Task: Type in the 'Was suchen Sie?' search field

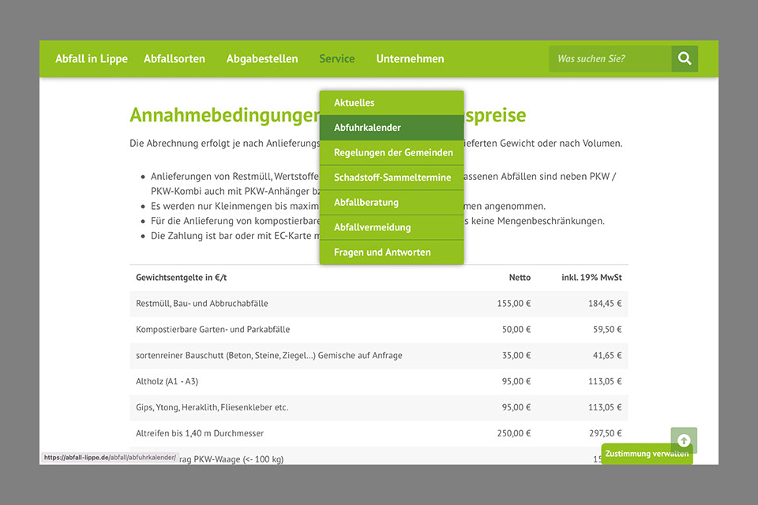Action: (x=610, y=58)
